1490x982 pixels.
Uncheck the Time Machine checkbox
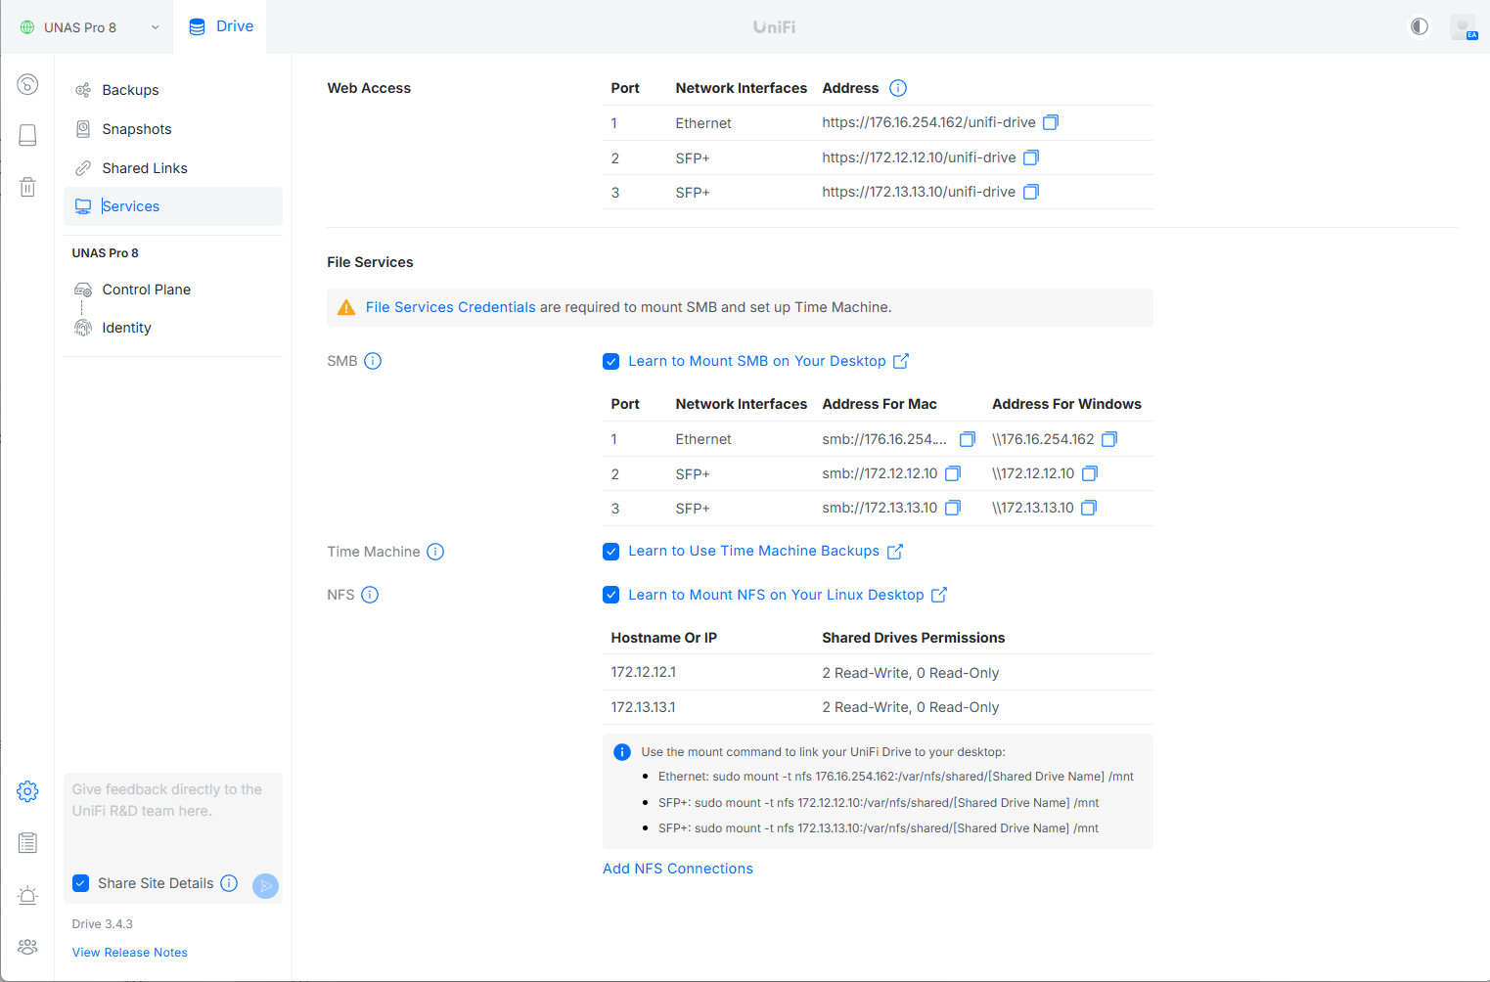(611, 552)
